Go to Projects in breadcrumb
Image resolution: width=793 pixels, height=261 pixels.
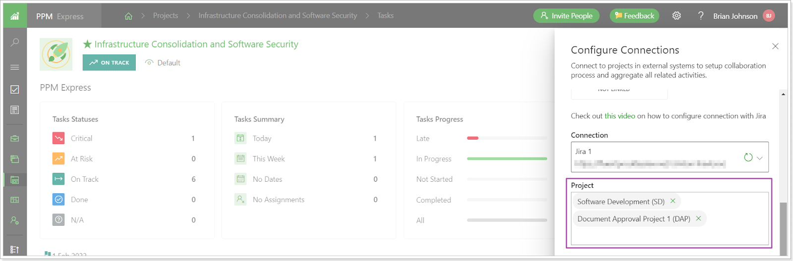[x=166, y=16]
